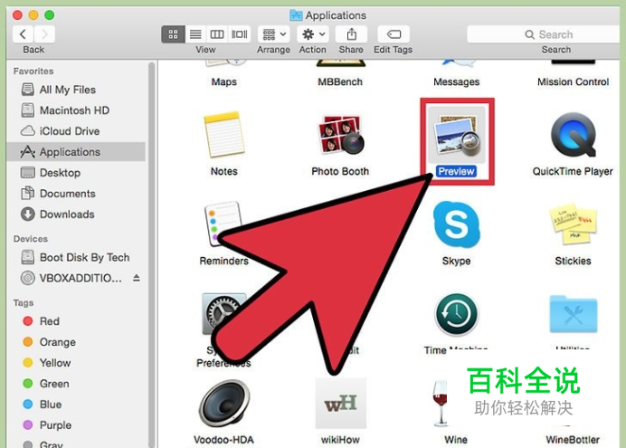
Task: Filter by Purple tag
Action: [x=76, y=424]
